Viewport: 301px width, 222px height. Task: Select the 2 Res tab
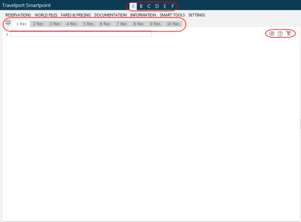tap(38, 24)
